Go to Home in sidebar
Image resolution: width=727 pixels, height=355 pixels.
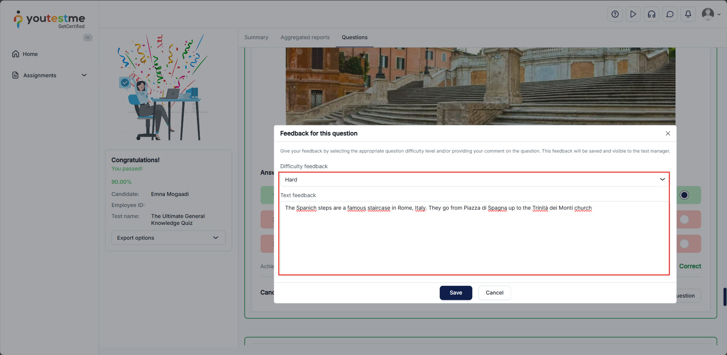[30, 54]
